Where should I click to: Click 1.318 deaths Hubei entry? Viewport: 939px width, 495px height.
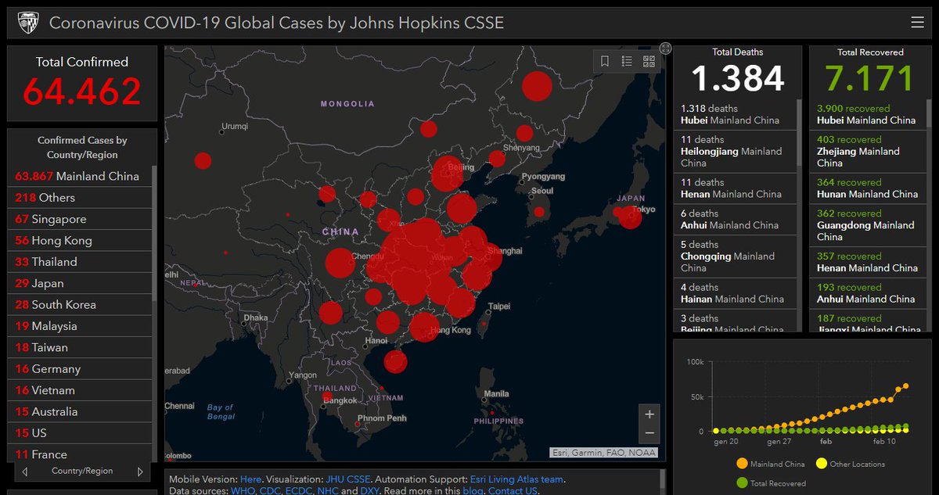point(736,114)
